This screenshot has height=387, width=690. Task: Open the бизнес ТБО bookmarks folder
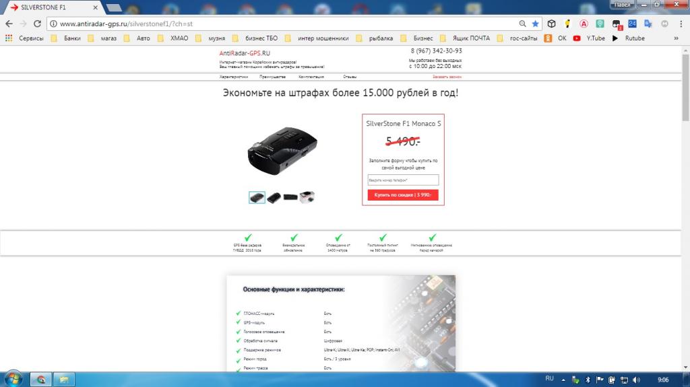pyautogui.click(x=255, y=38)
